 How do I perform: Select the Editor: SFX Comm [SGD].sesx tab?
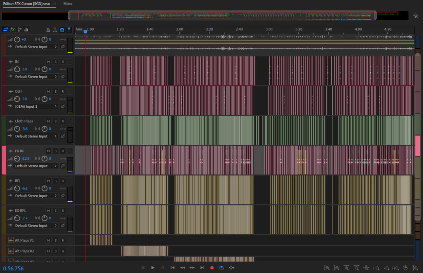(x=26, y=4)
